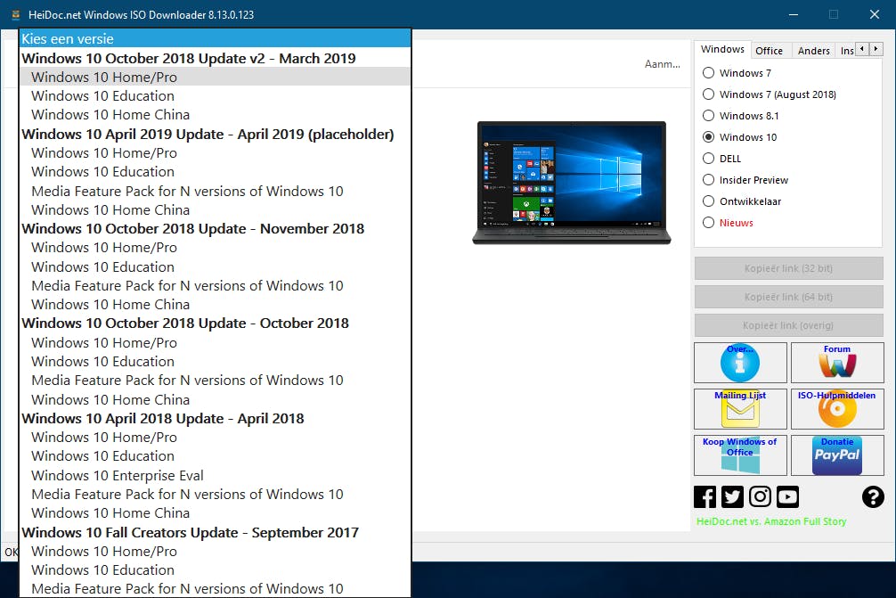This screenshot has width=896, height=598.
Task: Choose Media Feature Pack under April 2018 Update
Action: tap(215, 494)
